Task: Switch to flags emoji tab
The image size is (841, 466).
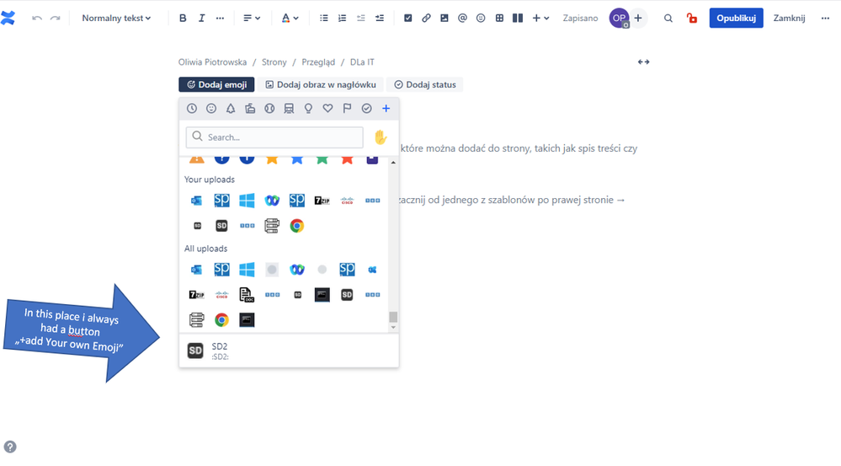Action: (x=347, y=109)
